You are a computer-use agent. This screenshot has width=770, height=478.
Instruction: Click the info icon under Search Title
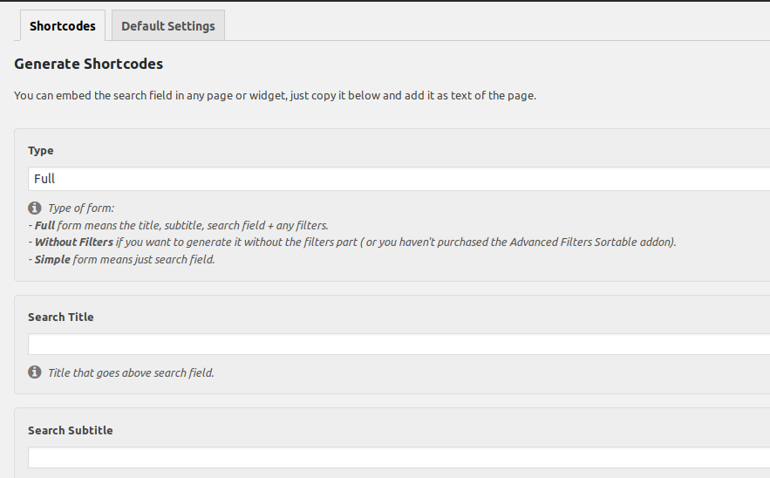[35, 372]
